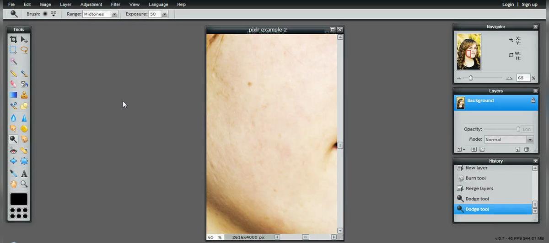Select the Hand pan tool

[x=13, y=184]
